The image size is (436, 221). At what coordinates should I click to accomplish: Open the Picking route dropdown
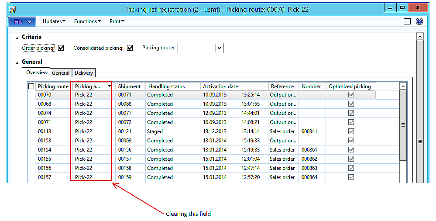[220, 48]
